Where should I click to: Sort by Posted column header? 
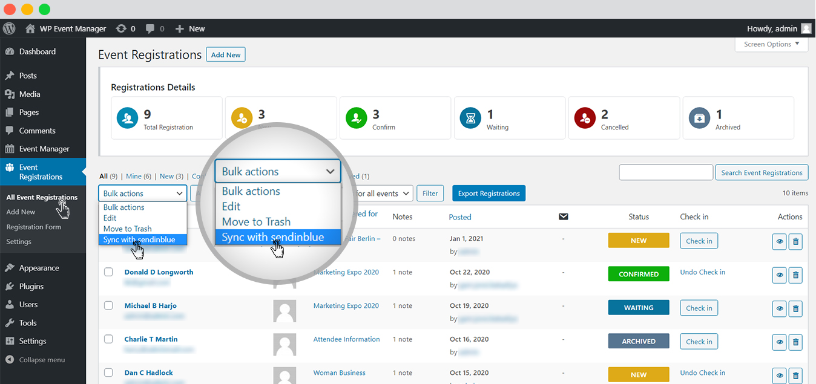tap(460, 216)
